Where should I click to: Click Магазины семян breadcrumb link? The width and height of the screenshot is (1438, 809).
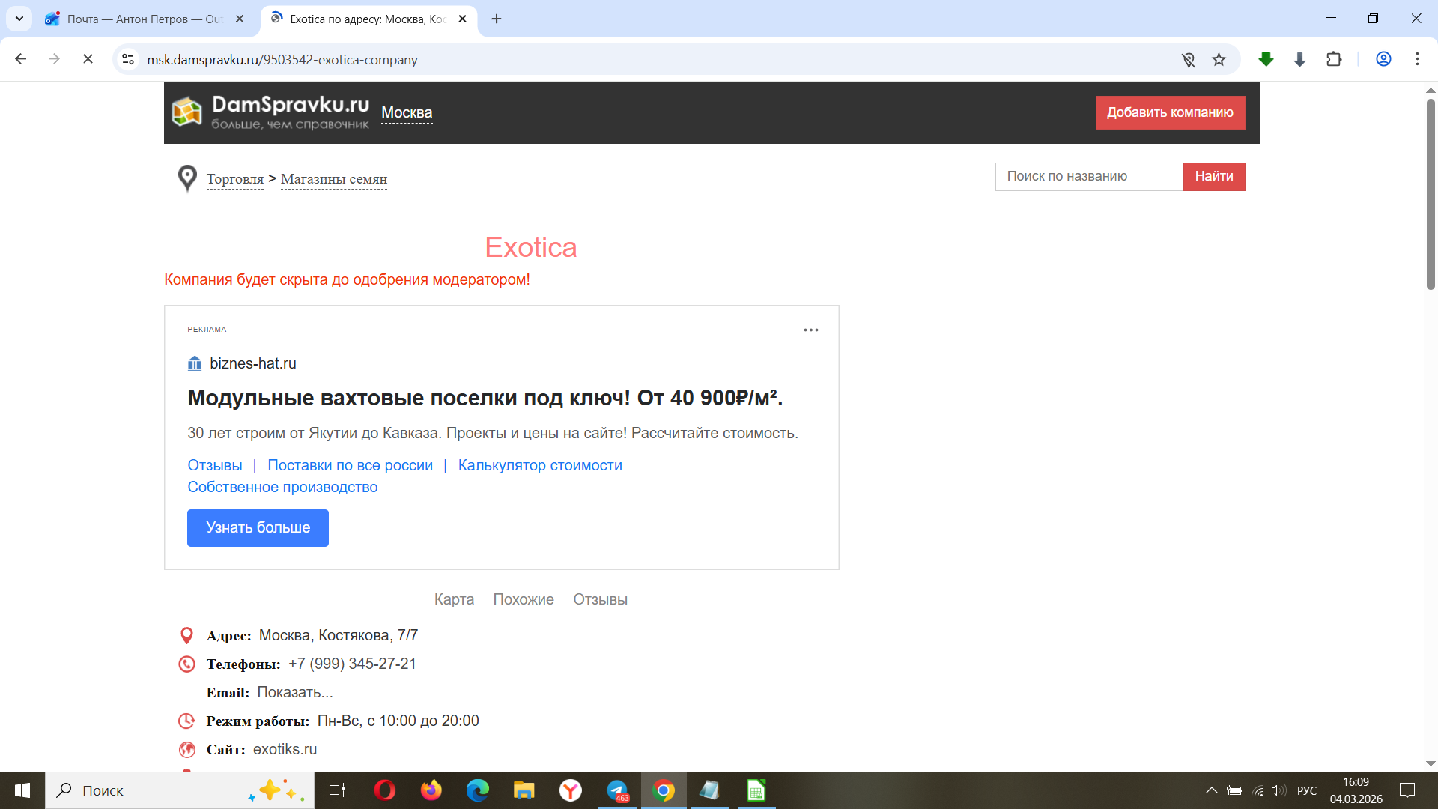click(x=333, y=179)
